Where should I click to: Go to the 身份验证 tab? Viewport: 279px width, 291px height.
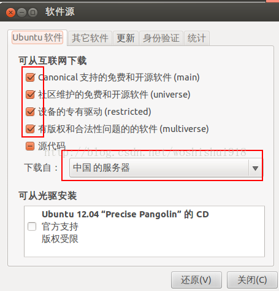[161, 38]
